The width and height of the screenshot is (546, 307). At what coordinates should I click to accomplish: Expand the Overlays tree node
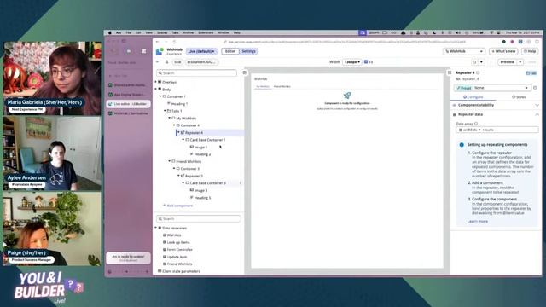[156, 82]
